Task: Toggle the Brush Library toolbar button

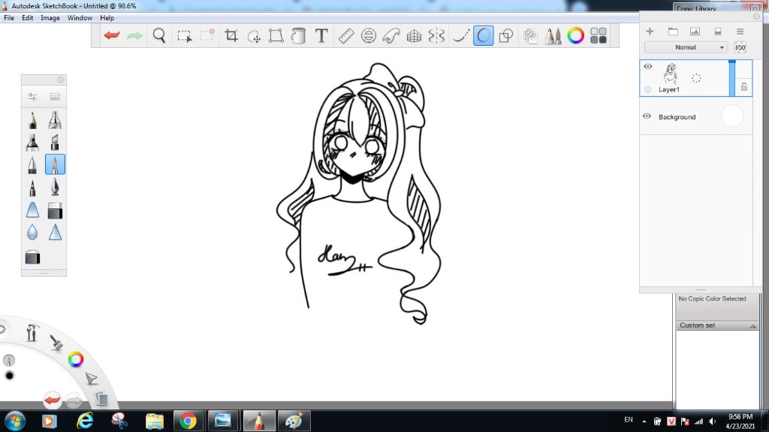Action: [x=553, y=35]
